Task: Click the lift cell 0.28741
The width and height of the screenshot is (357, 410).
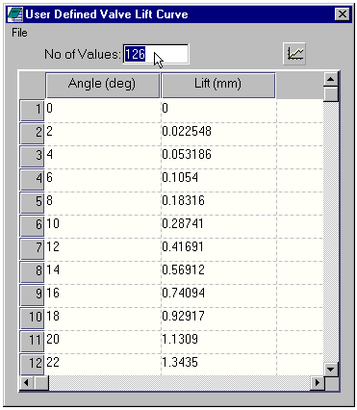Action: pyautogui.click(x=218, y=225)
